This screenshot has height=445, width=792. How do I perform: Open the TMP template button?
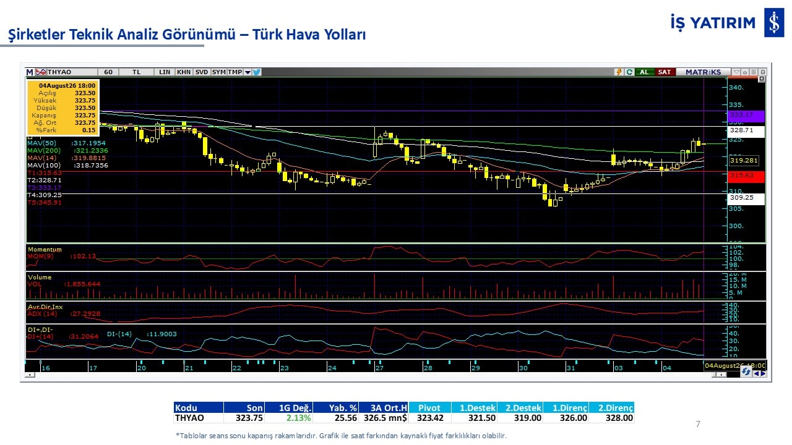pos(235,72)
